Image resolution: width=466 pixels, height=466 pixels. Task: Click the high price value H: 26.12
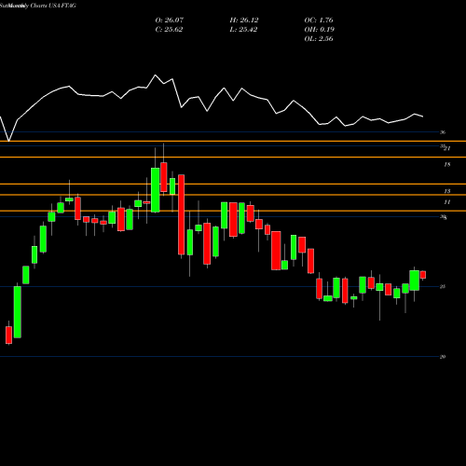tap(244, 21)
